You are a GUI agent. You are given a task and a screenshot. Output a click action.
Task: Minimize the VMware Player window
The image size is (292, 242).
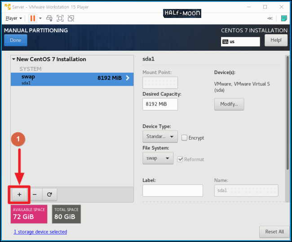pos(248,7)
